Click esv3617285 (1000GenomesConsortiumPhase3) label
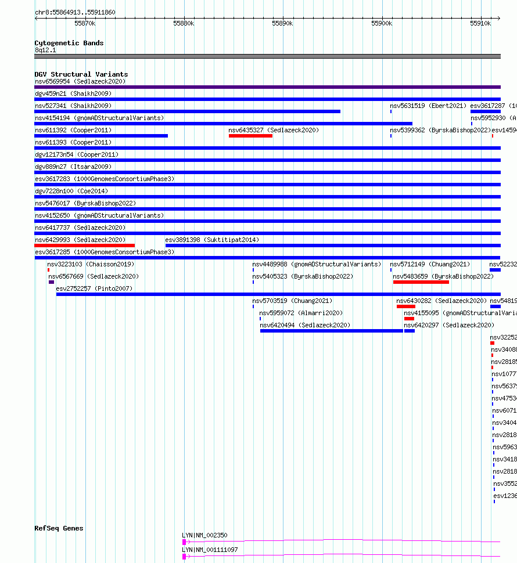Image resolution: width=517 pixels, height=563 pixels. (105, 252)
